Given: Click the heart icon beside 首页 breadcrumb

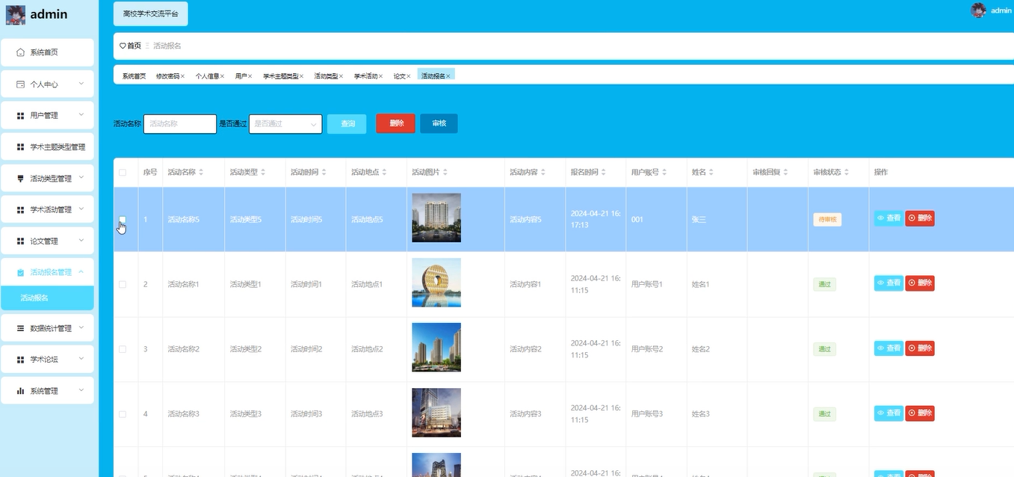Looking at the screenshot, I should click(x=123, y=46).
